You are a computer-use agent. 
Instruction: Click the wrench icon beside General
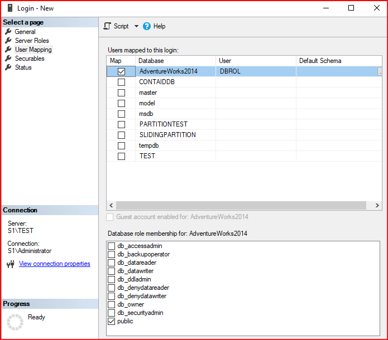click(x=8, y=32)
